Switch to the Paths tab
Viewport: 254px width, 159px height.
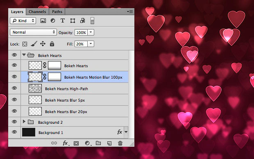[57, 11]
